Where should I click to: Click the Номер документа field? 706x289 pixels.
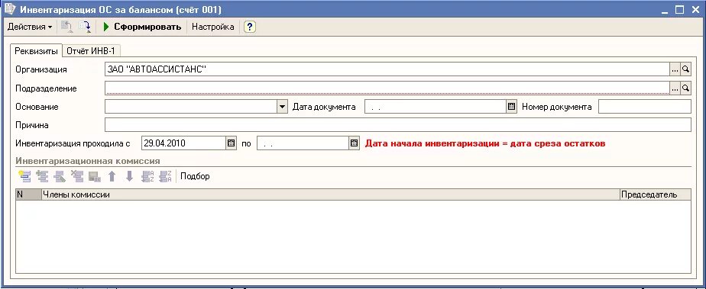click(644, 107)
